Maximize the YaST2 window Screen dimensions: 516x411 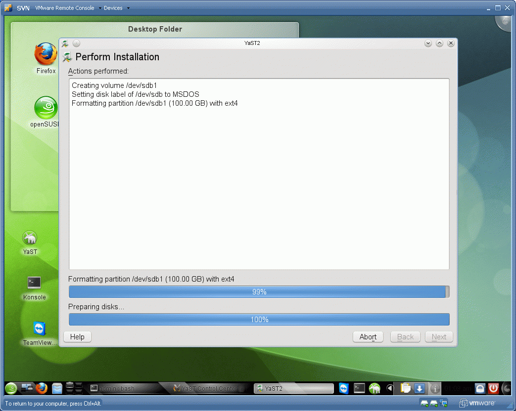(439, 43)
